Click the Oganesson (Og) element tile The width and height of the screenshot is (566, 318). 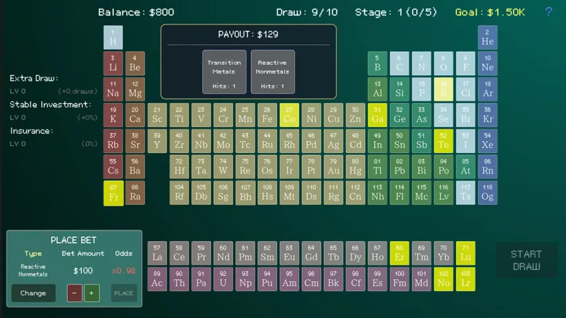[488, 193]
